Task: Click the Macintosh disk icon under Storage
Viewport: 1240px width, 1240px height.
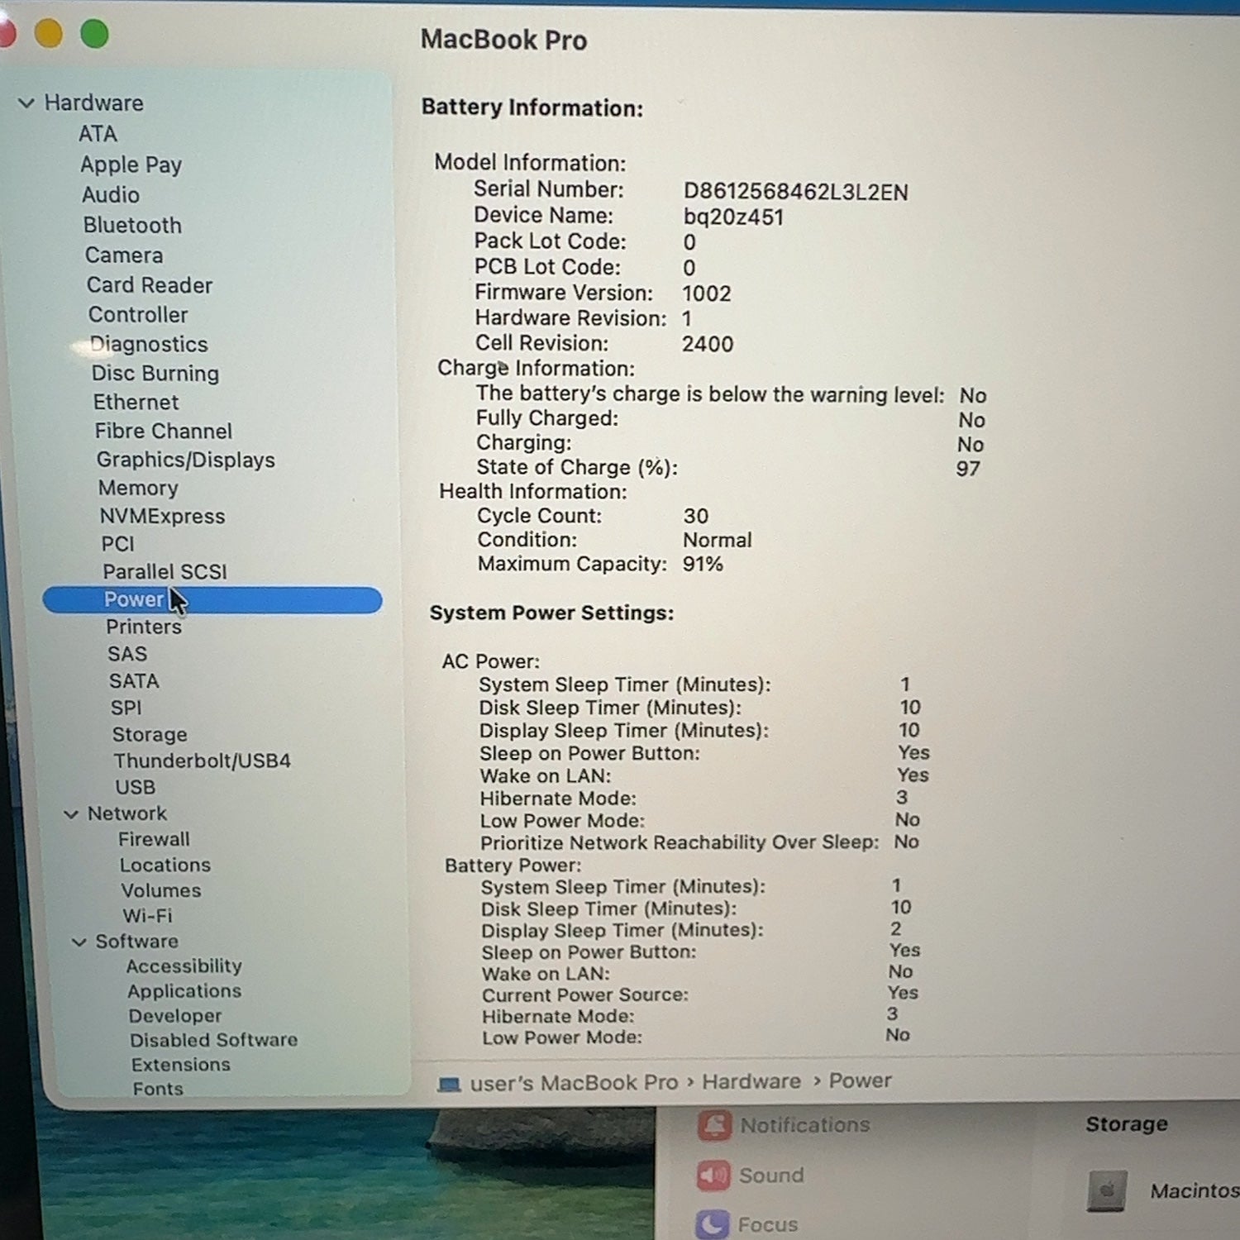Action: (1108, 1191)
